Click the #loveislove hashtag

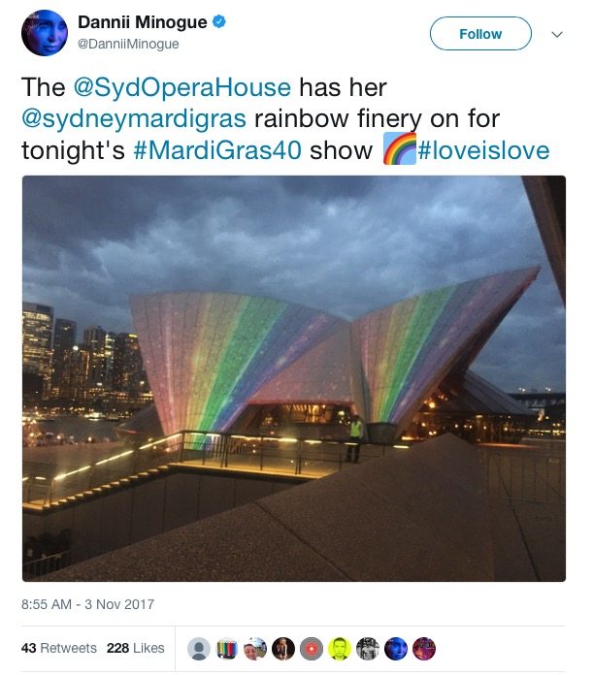(483, 150)
